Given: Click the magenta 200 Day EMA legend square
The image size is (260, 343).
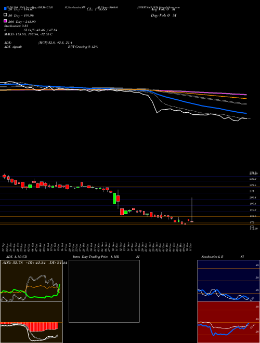Looking at the screenshot, I should point(5,21).
